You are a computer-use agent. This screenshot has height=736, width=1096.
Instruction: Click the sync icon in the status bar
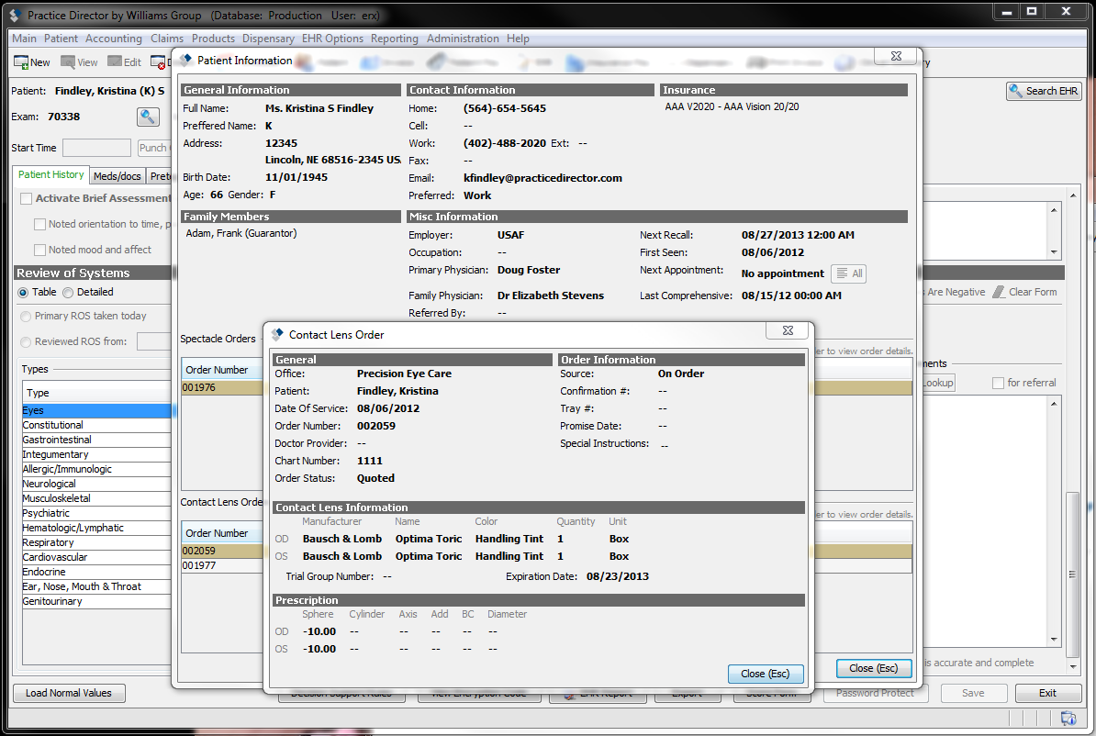point(1068,719)
